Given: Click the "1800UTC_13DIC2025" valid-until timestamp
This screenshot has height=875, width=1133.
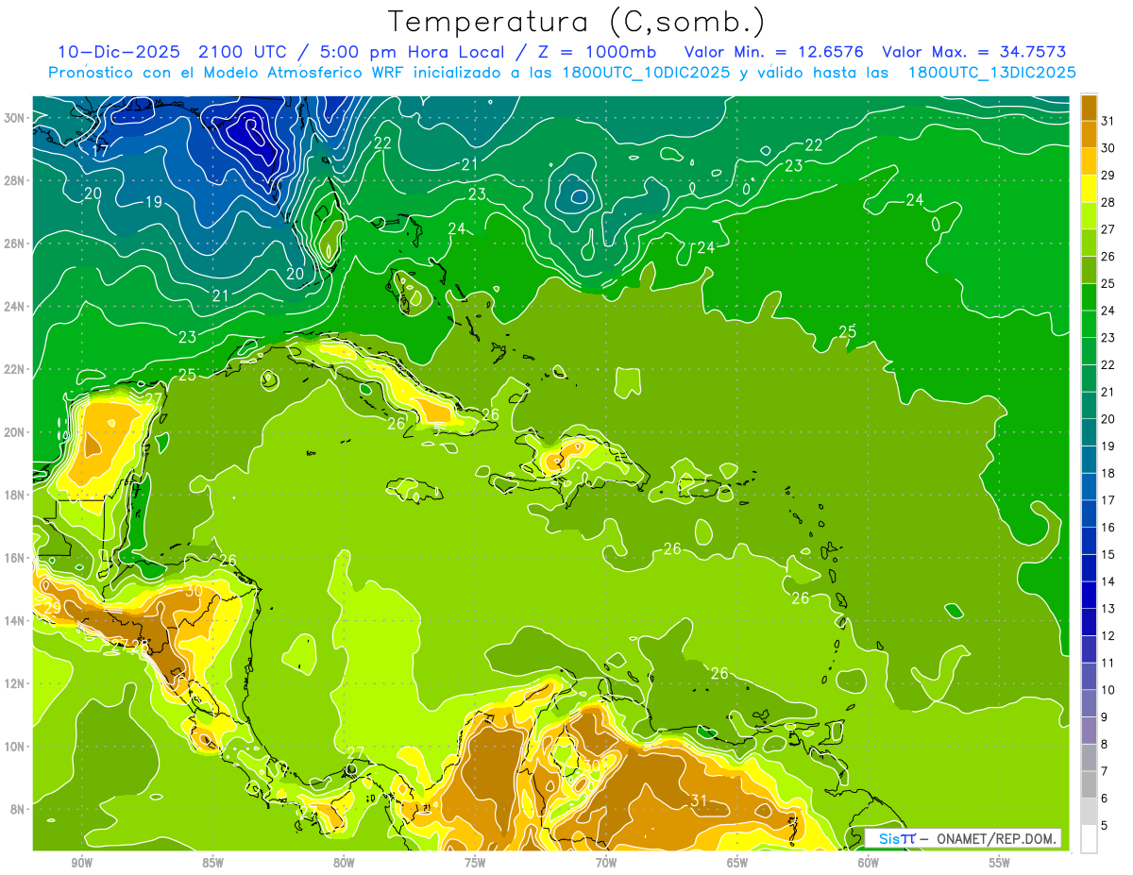Looking at the screenshot, I should click(991, 73).
